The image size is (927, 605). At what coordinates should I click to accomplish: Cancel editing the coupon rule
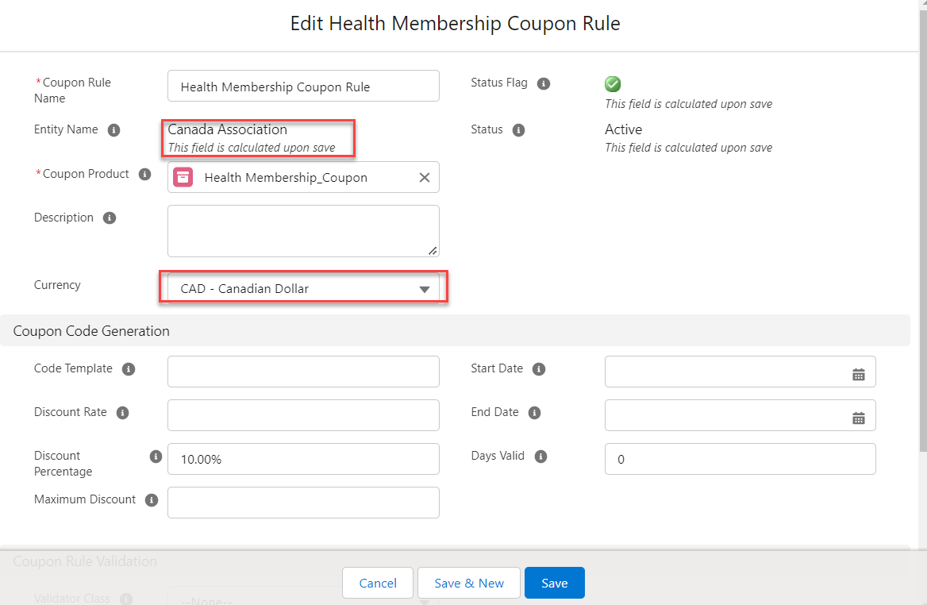click(x=378, y=583)
